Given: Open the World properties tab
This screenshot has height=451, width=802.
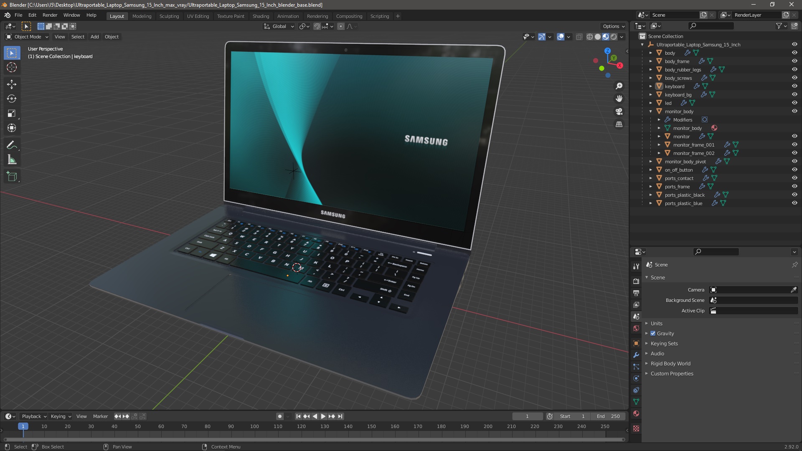Looking at the screenshot, I should click(636, 328).
